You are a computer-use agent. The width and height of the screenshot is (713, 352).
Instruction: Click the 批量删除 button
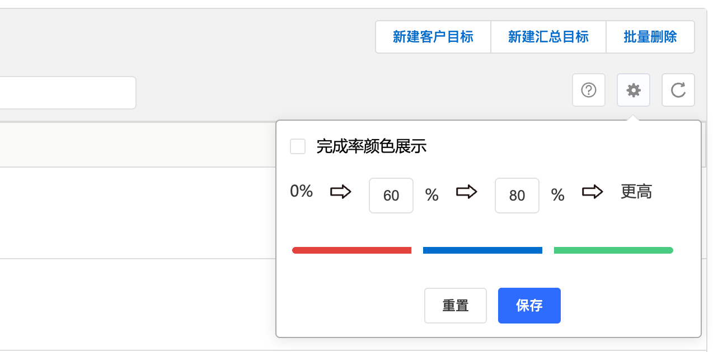point(650,37)
